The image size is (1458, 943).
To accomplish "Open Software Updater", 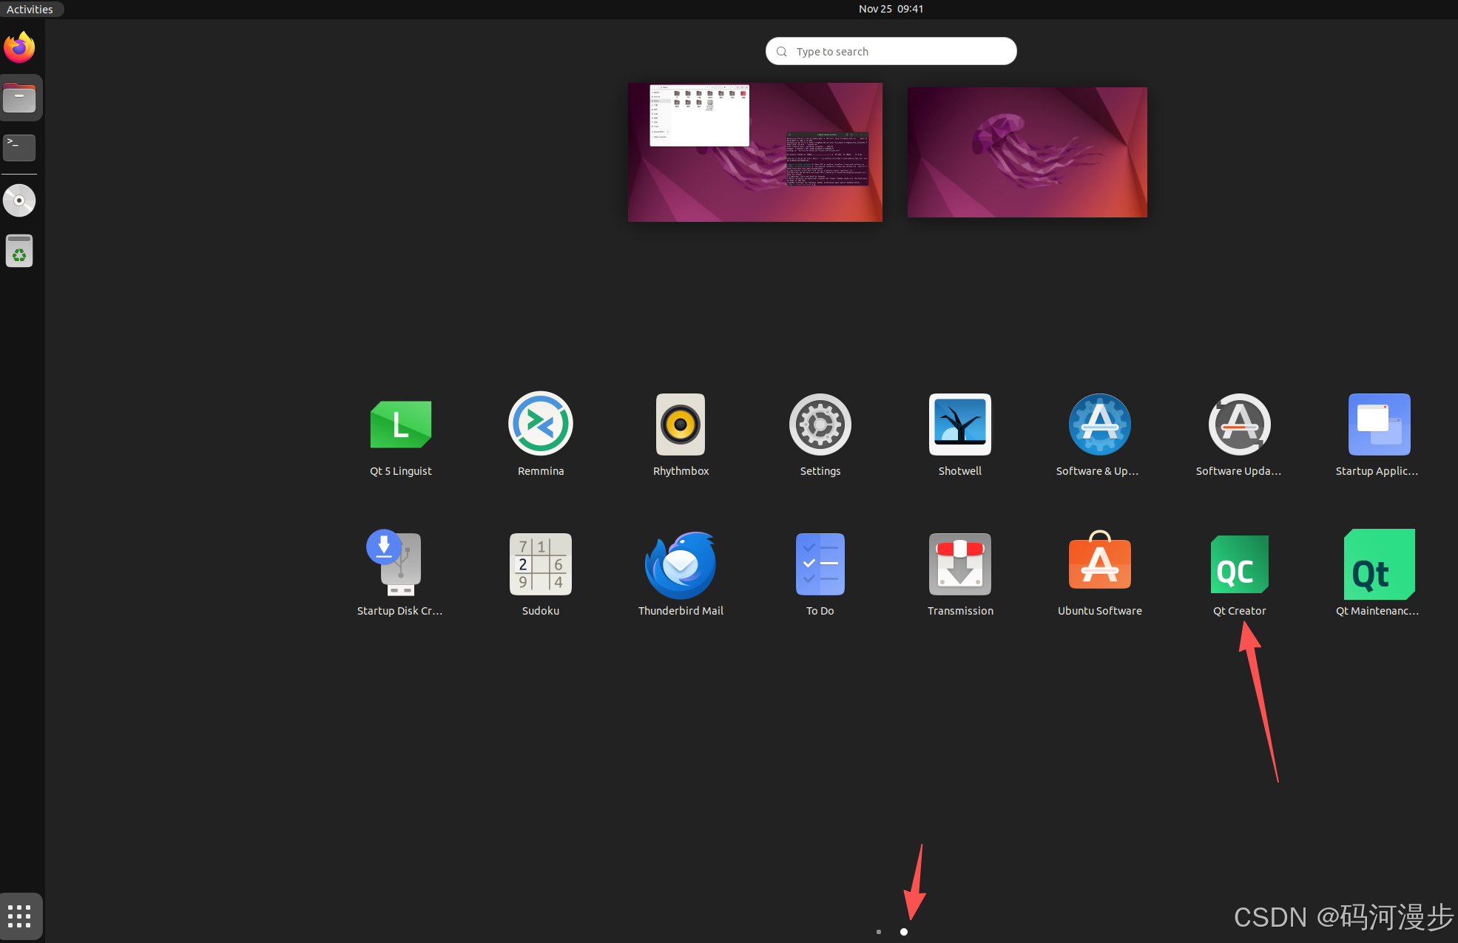I will pos(1239,425).
